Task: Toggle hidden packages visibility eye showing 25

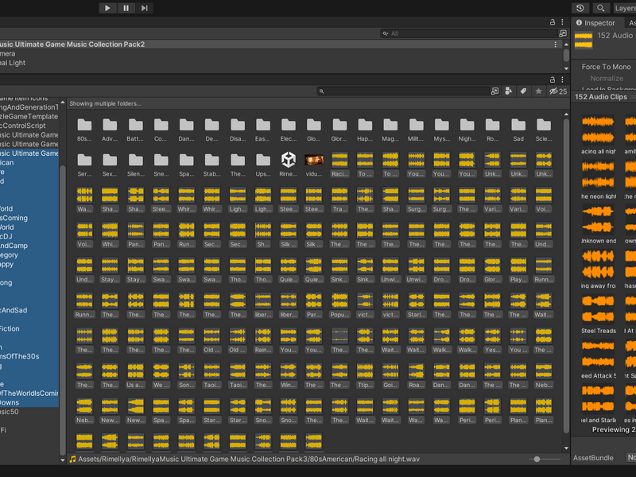Action: point(558,91)
